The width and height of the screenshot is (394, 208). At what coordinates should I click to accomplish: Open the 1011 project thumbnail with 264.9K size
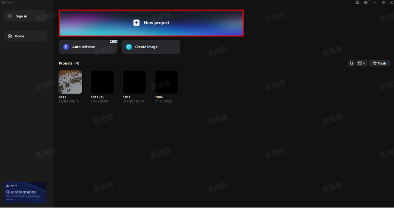point(135,82)
